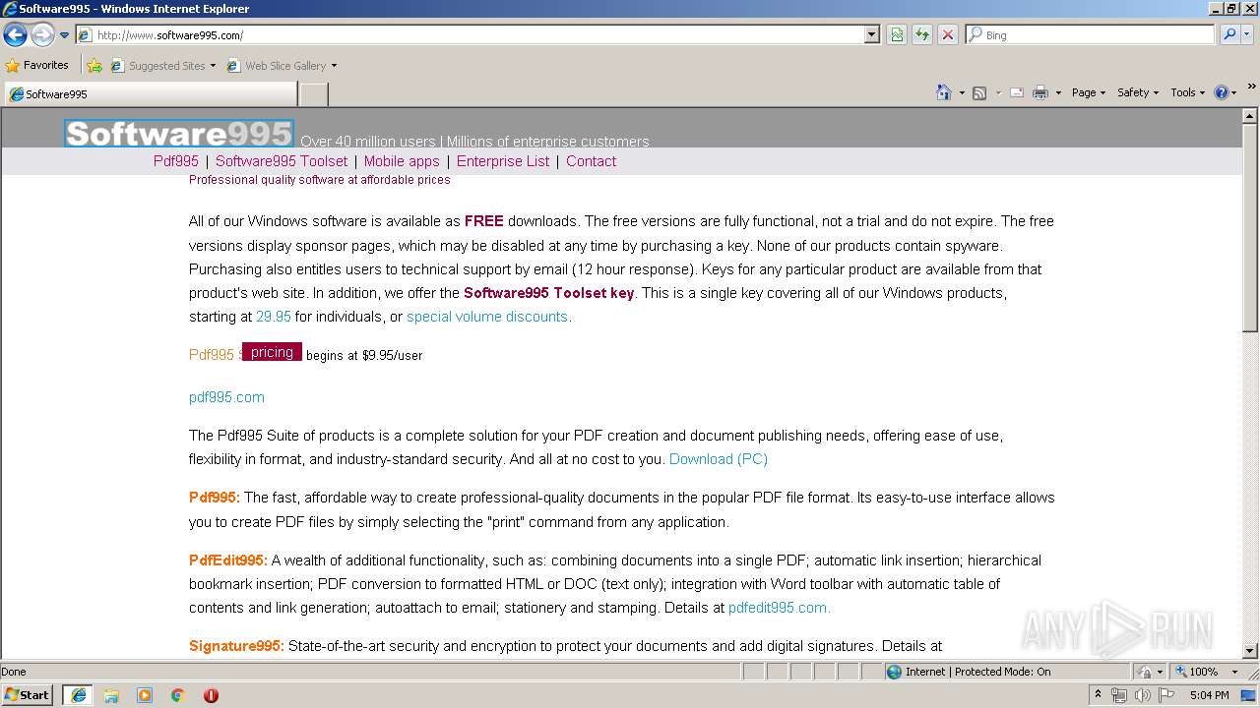Click the Home page icon

click(x=944, y=92)
